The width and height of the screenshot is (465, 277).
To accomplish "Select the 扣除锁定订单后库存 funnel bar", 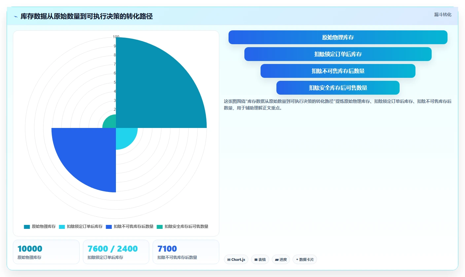I will tap(338, 54).
